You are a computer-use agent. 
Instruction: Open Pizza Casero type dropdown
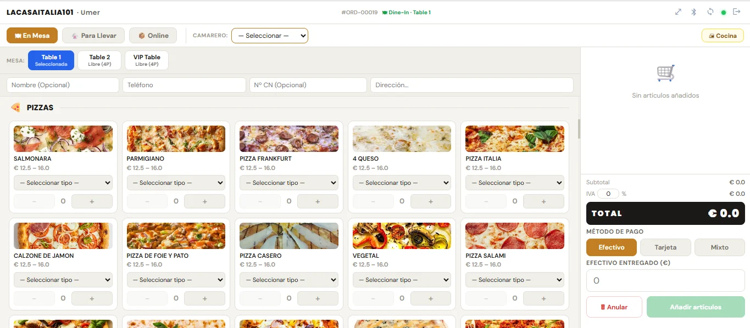pyautogui.click(x=289, y=280)
